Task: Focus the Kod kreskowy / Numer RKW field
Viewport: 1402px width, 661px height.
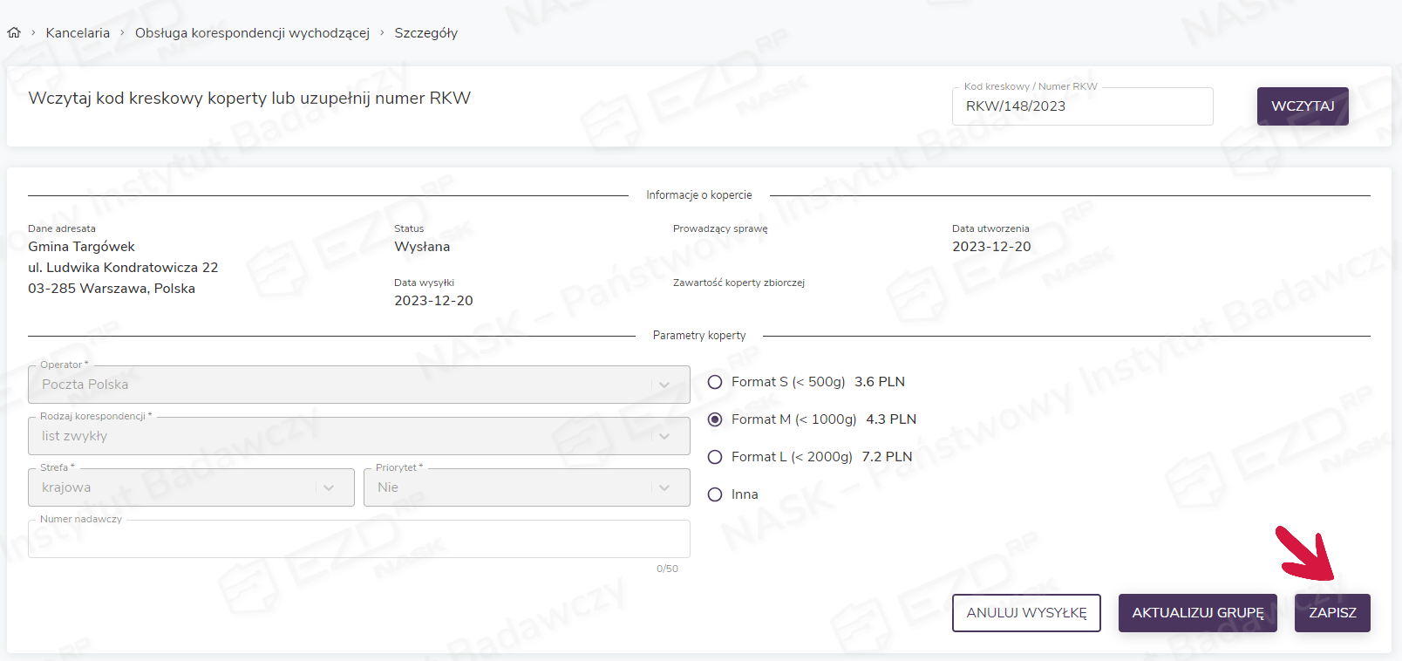Action: click(1081, 106)
